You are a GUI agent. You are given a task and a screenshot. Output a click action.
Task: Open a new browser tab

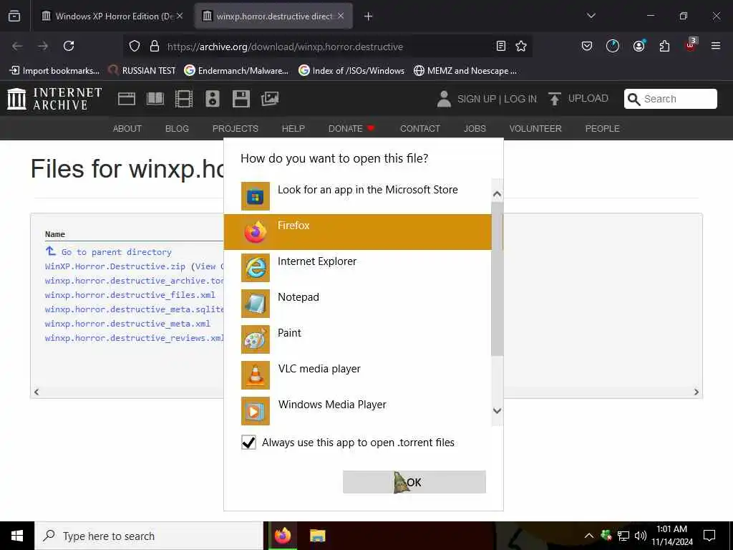pos(369,16)
